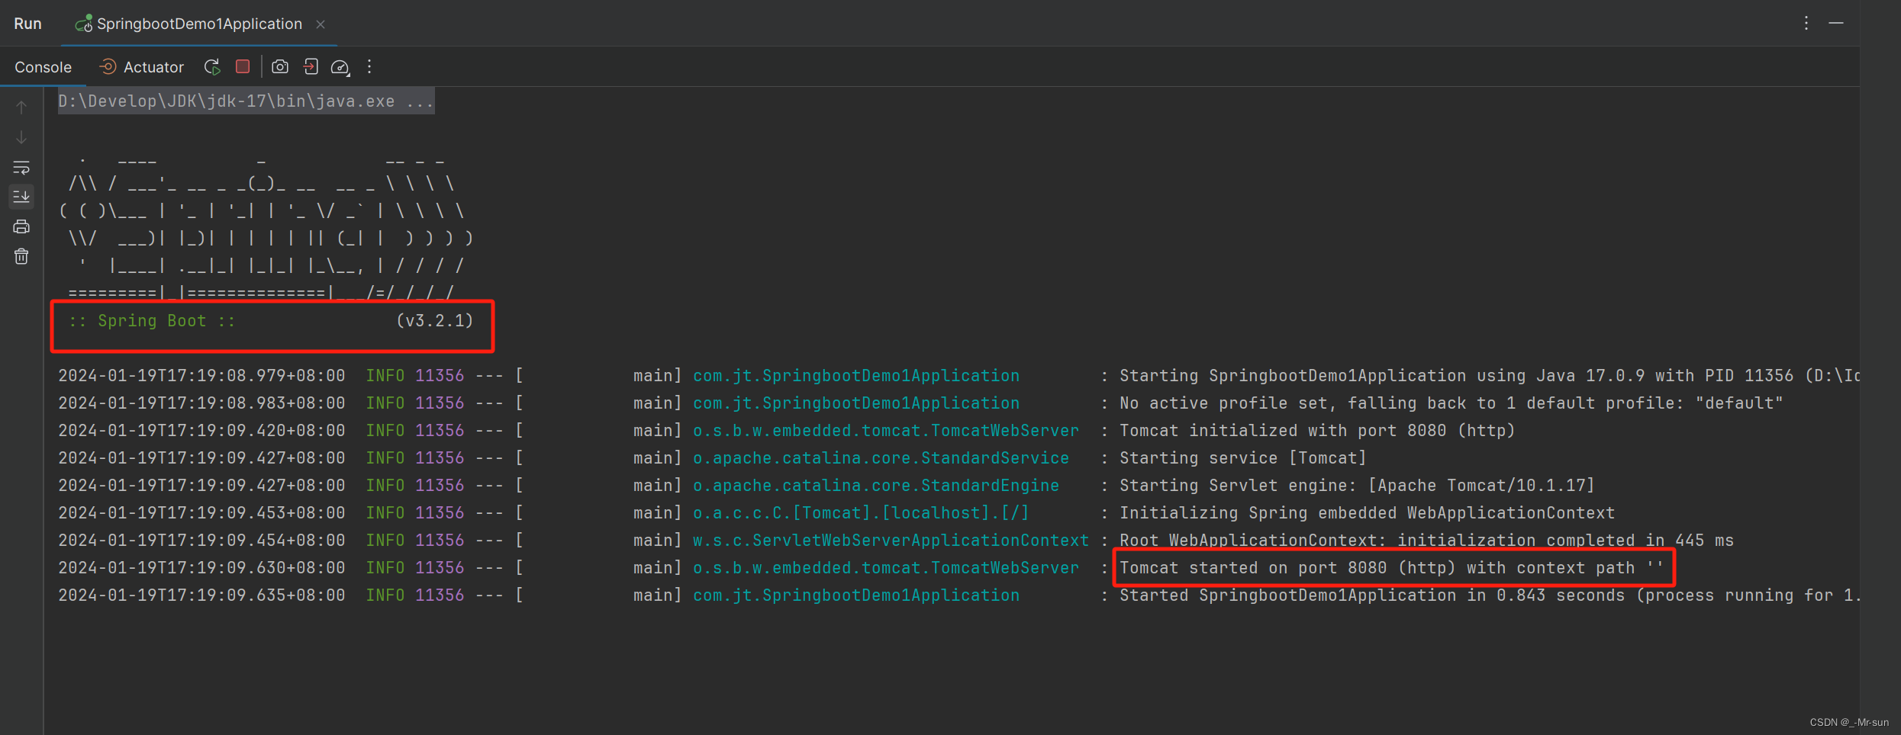
Task: Toggle soft-wrap for console output
Action: pyautogui.click(x=21, y=167)
